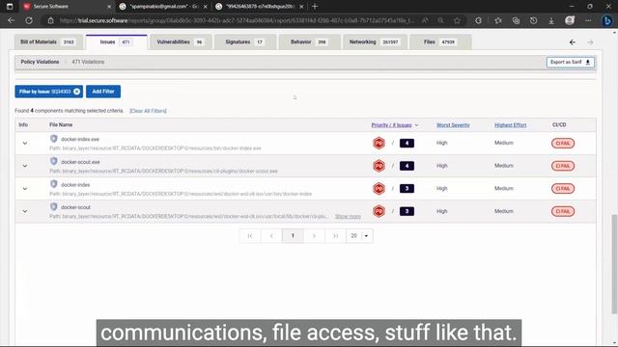Open the Files tab
Screen dimensions: 618x347
(440, 42)
